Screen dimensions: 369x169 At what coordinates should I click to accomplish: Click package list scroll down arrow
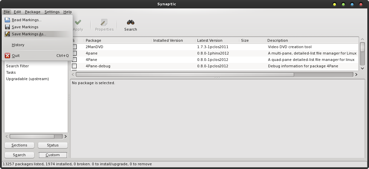point(362,68)
